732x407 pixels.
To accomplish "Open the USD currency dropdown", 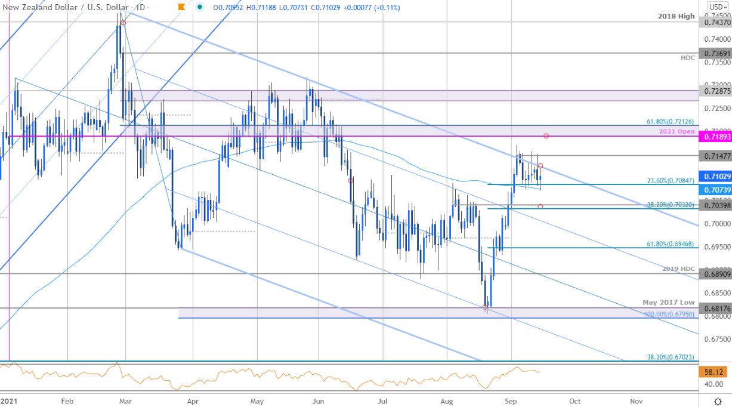I will [718, 8].
